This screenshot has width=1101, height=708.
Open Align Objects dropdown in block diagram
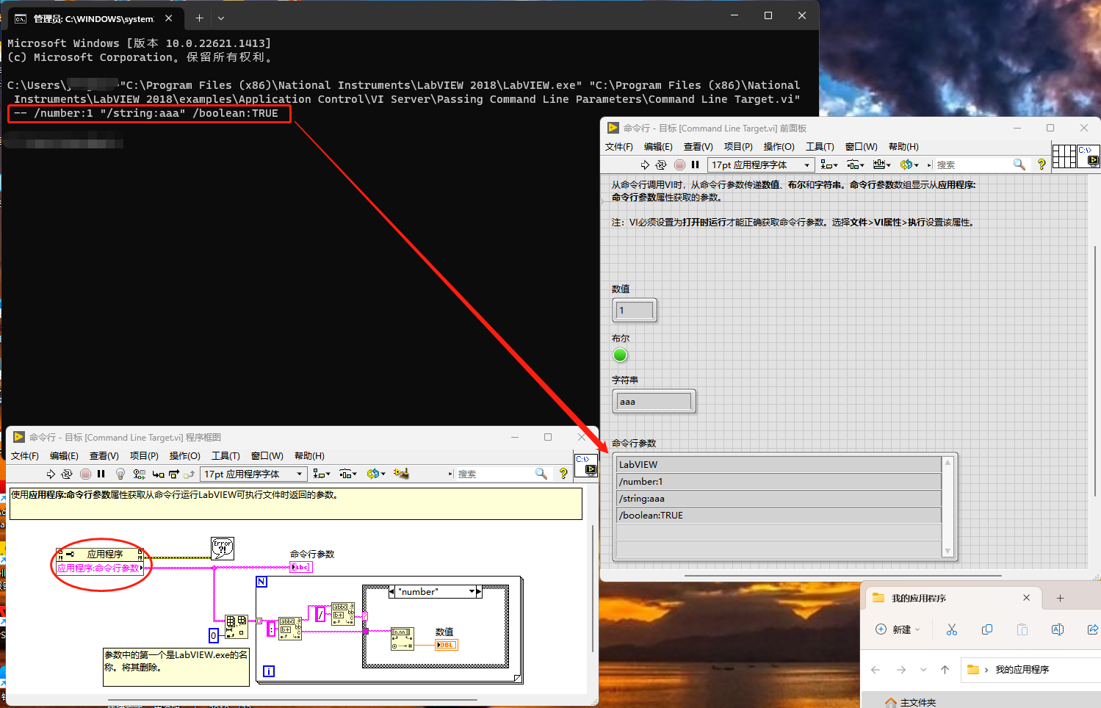(x=322, y=474)
